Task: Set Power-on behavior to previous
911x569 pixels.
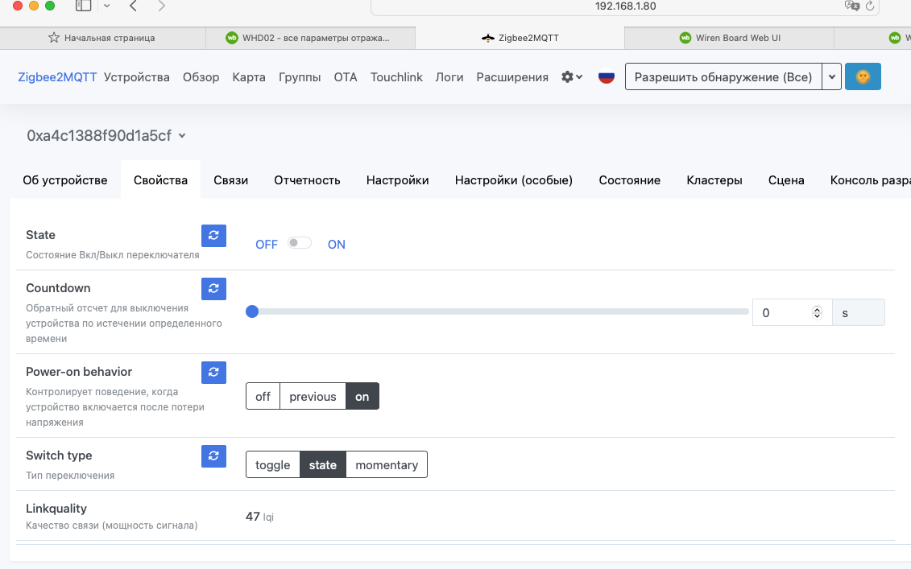Action: (x=313, y=397)
